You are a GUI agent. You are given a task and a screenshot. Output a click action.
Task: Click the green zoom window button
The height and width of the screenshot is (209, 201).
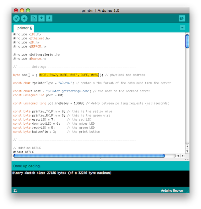pos(28,10)
